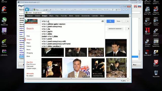162x91 pixels.
Task: Click the address bar refresh icon
Action: 118,10
